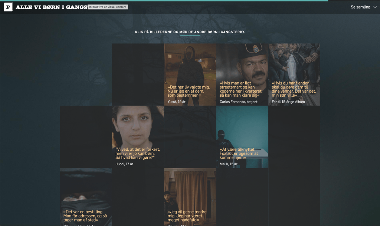
Task: Click the quote about being streetsmart
Action: (241, 89)
